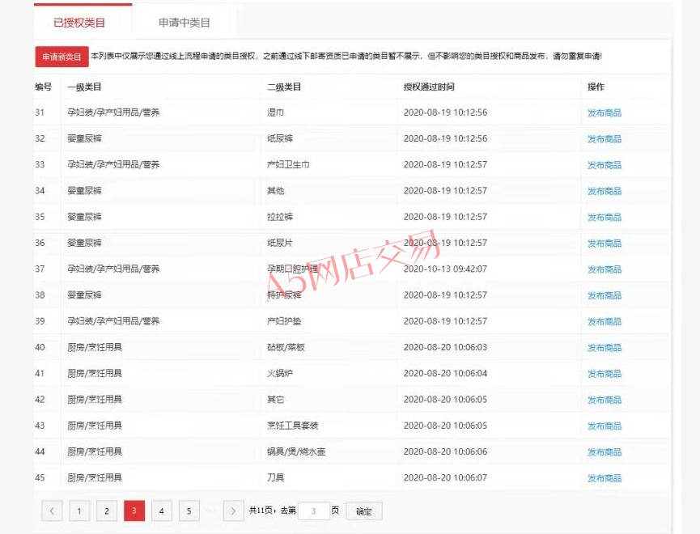Go to previous page with left arrow
700x534 pixels.
coord(52,511)
